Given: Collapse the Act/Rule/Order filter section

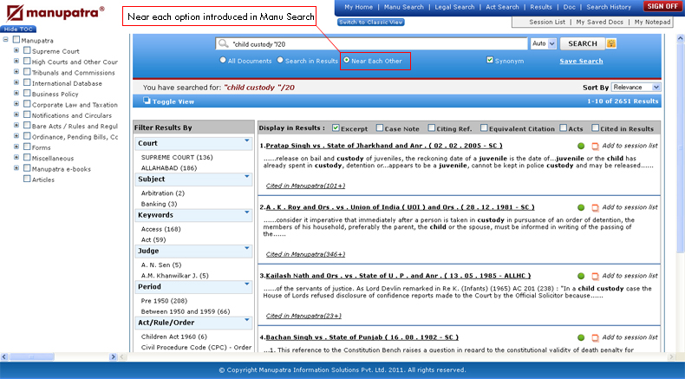Looking at the screenshot, I should tap(247, 320).
